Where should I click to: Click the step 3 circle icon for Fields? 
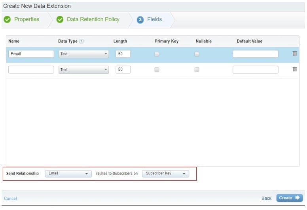coord(140,20)
